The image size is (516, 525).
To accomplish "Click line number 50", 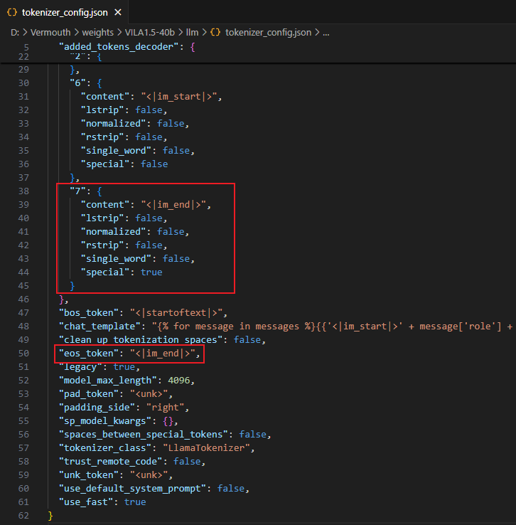I will 23,354.
